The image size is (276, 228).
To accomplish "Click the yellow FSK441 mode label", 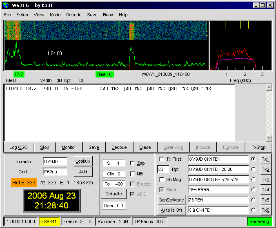I will (49, 221).
